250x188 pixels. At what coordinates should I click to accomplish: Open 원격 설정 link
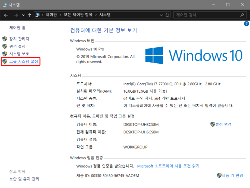[x=17, y=47]
